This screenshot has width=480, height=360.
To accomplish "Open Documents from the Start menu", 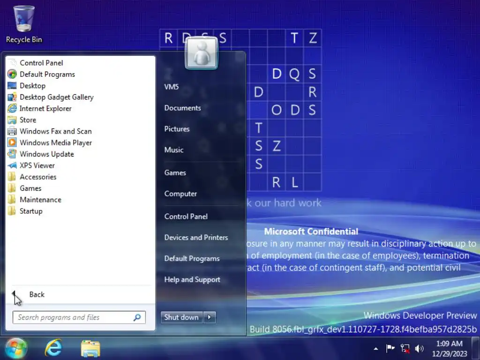I will click(x=183, y=108).
